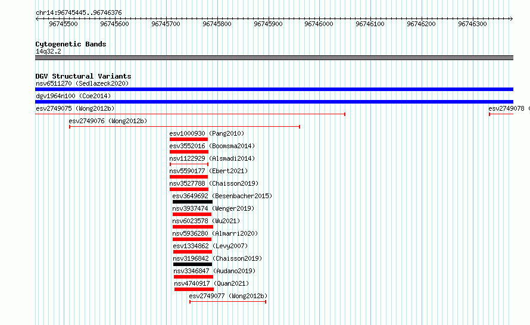Open the nsv5936280 (Almarri2020) label

coord(215,233)
